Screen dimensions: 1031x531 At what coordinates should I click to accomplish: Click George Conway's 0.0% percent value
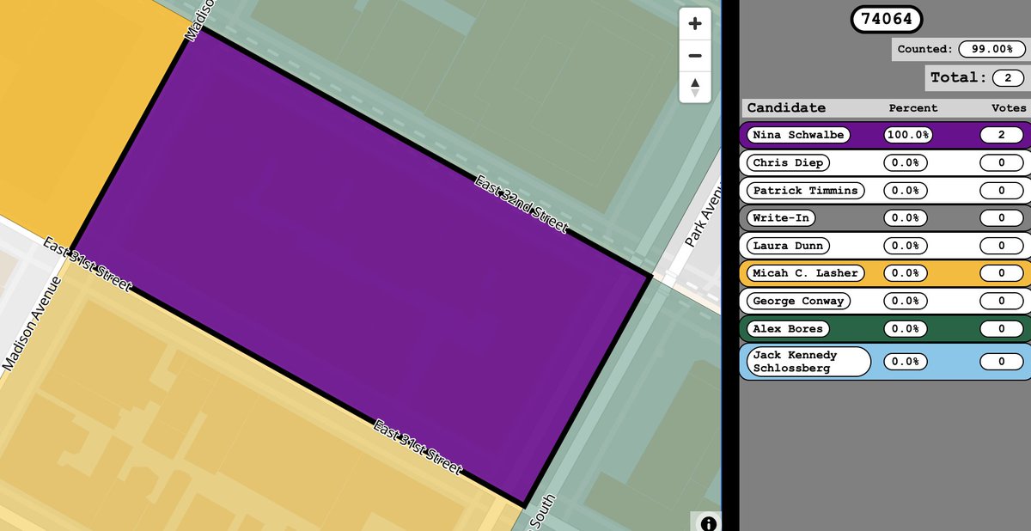tap(905, 301)
